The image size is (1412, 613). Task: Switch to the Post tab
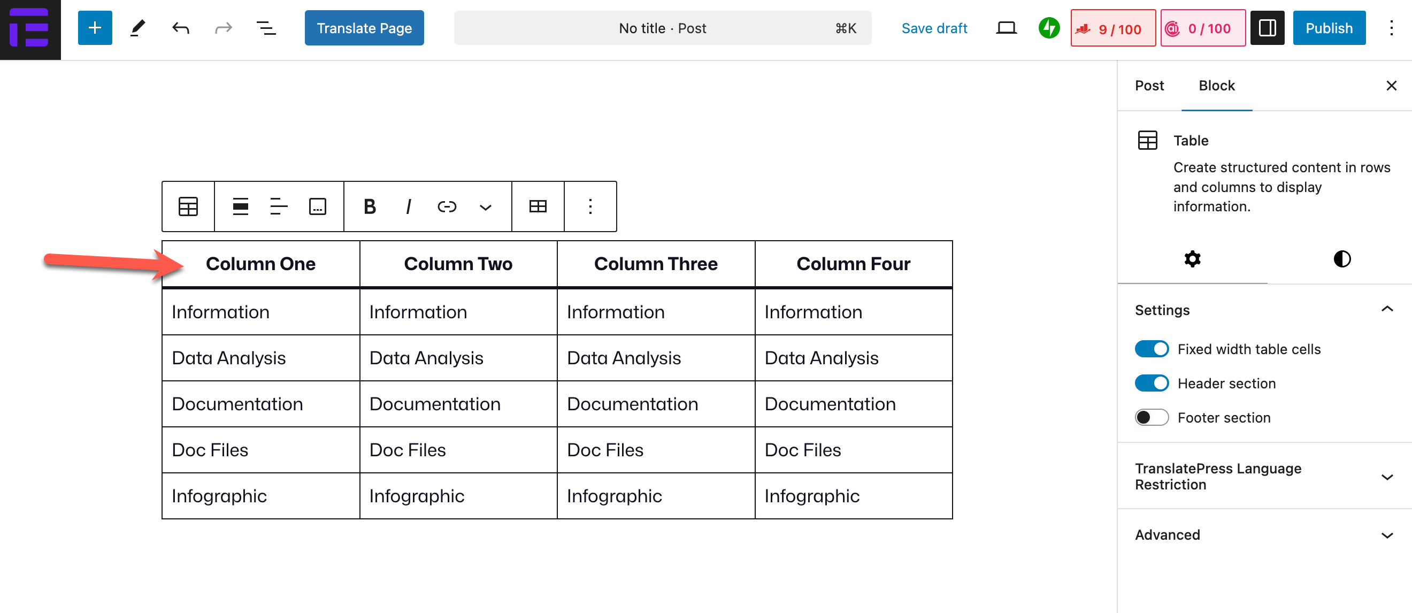1149,86
